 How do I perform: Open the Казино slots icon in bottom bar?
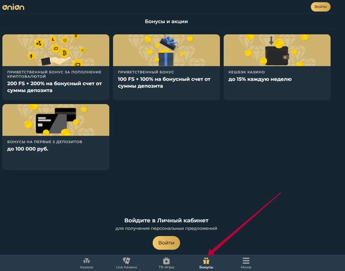pyautogui.click(x=86, y=261)
